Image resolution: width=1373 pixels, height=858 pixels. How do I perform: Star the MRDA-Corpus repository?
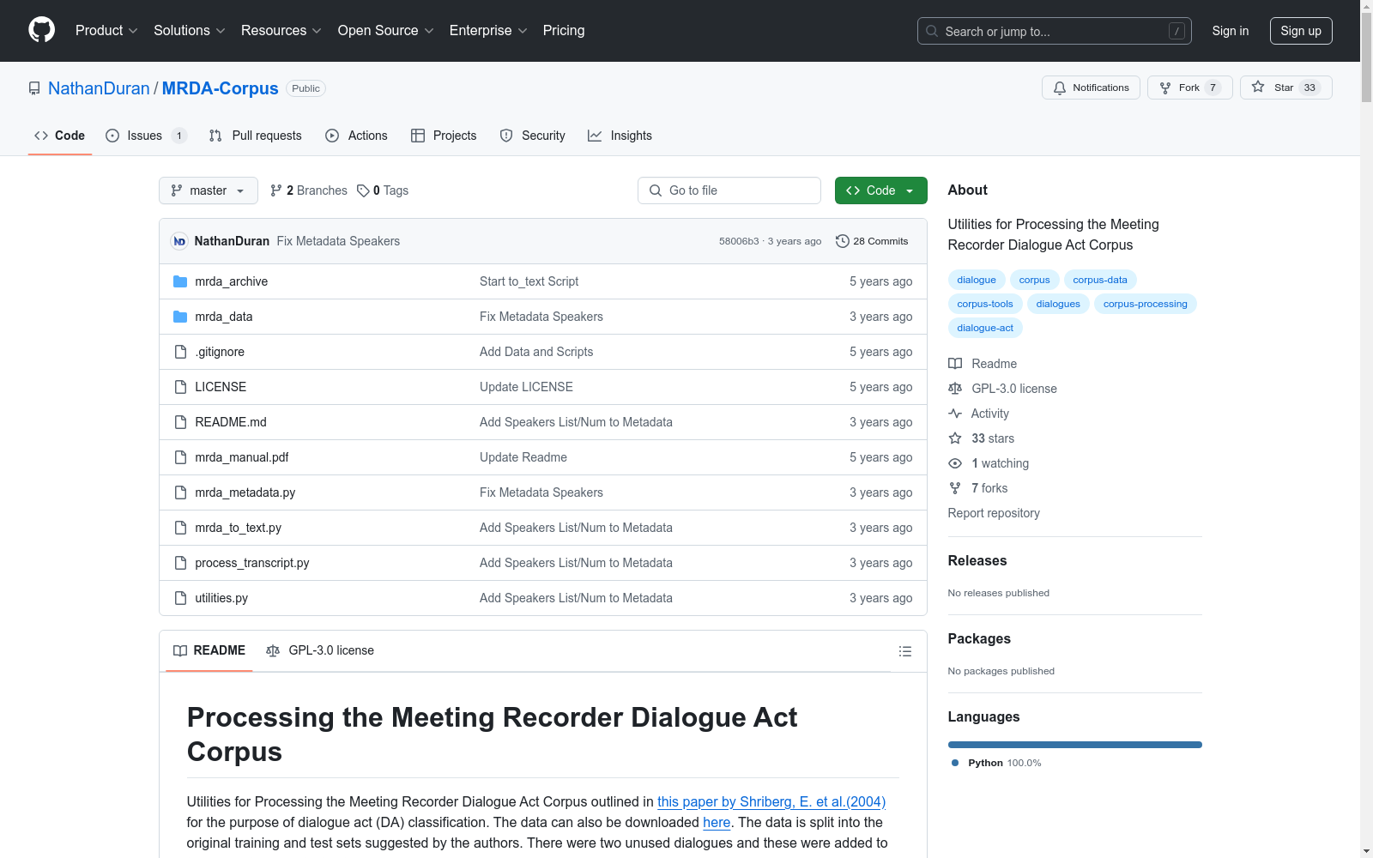[x=1285, y=88]
